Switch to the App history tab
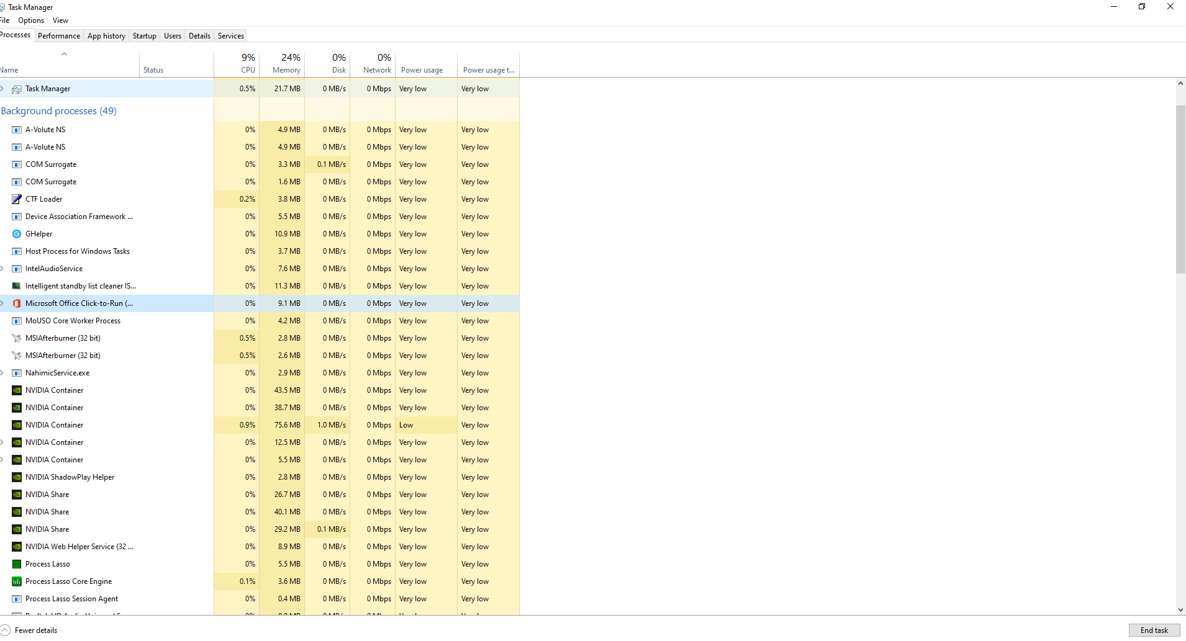 [106, 36]
